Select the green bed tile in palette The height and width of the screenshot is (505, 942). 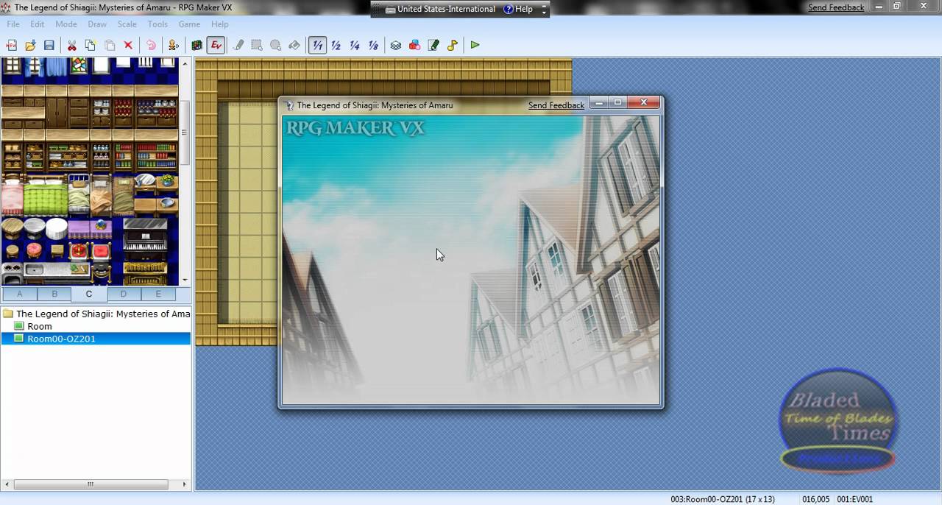point(45,197)
